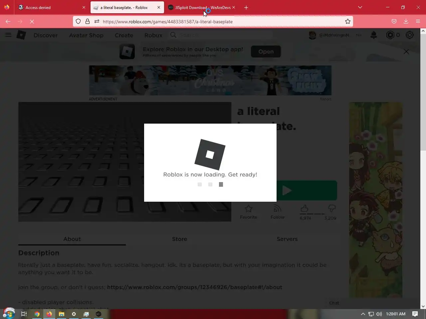Viewport: 426px width, 319px height.
Task: Click the game preview thumbnail
Action: point(125,162)
